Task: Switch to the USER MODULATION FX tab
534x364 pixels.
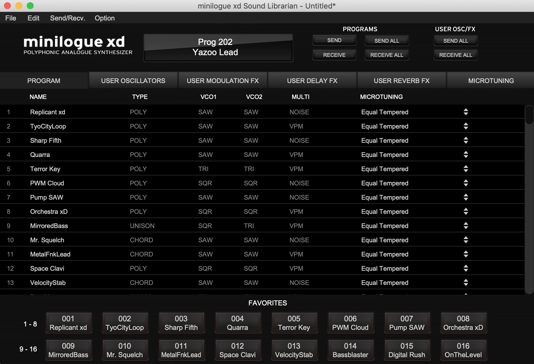Action: [223, 81]
